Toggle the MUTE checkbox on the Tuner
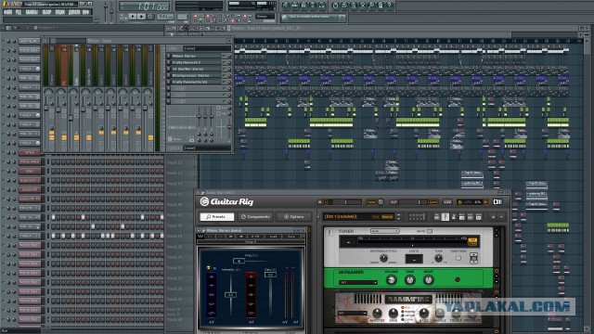The width and height of the screenshot is (594, 334). (x=429, y=231)
